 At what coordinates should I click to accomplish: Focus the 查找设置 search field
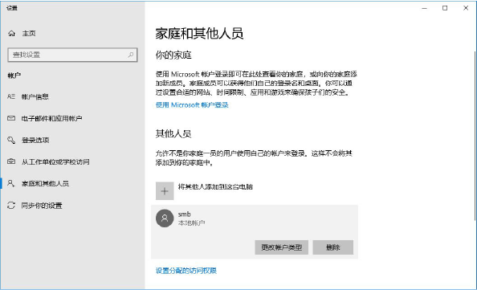click(x=72, y=55)
